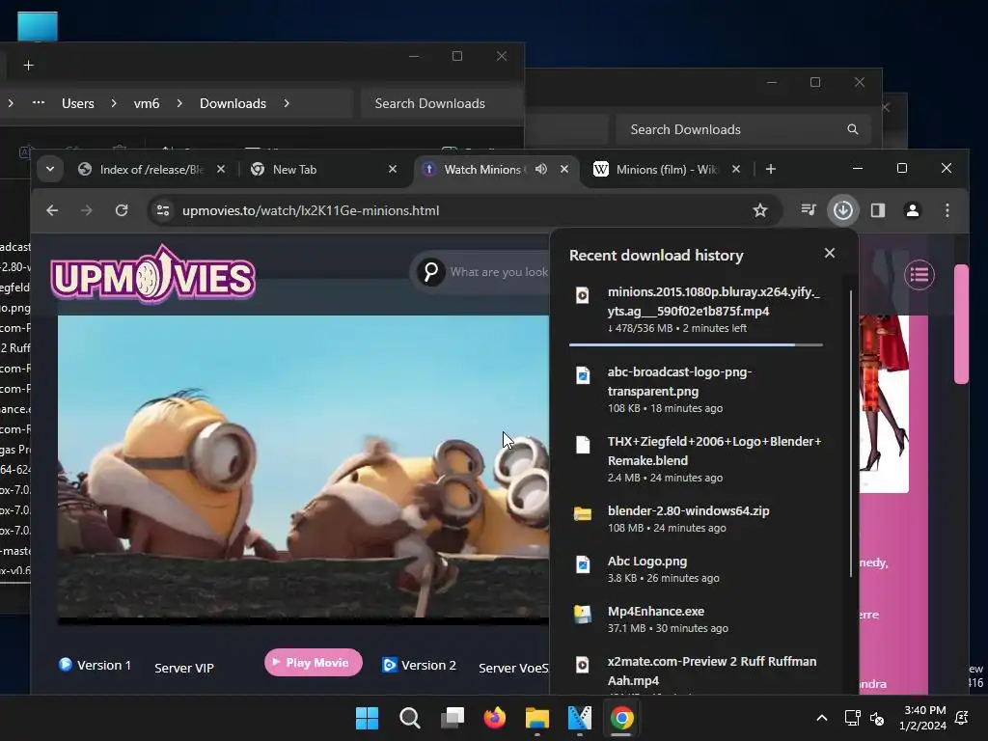Close the New Tab tab

(x=393, y=169)
